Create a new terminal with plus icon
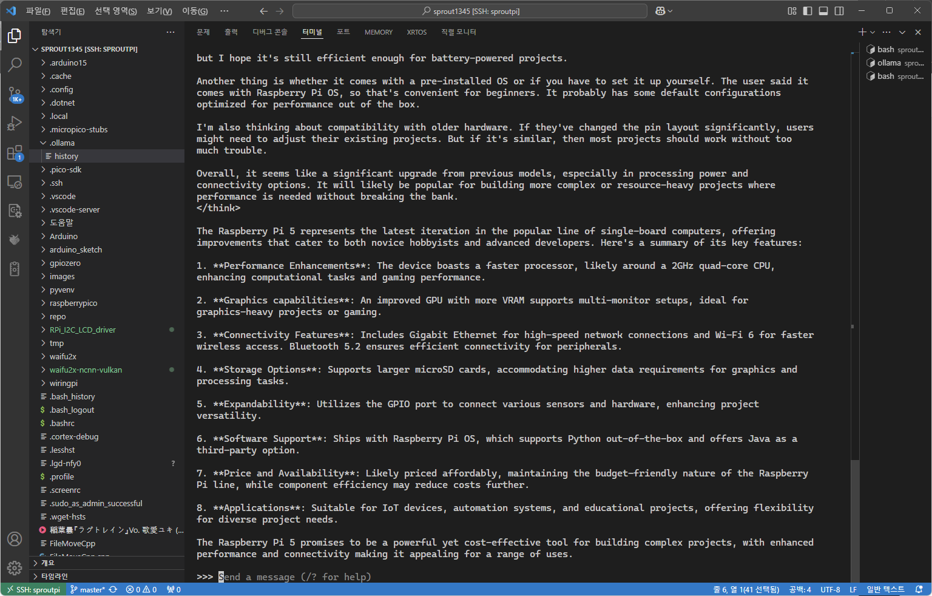This screenshot has height=596, width=932. pyautogui.click(x=862, y=32)
